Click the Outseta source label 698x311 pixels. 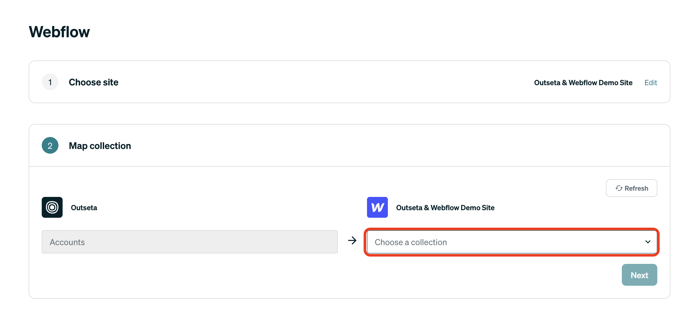(x=84, y=208)
